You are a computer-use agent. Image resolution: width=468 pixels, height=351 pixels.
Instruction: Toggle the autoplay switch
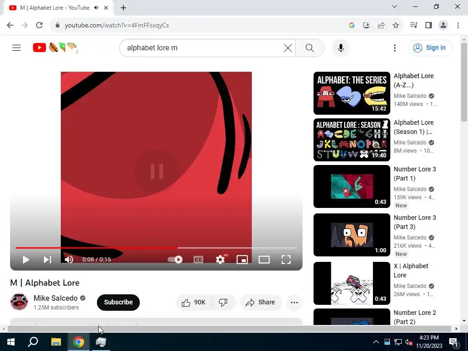[175, 260]
